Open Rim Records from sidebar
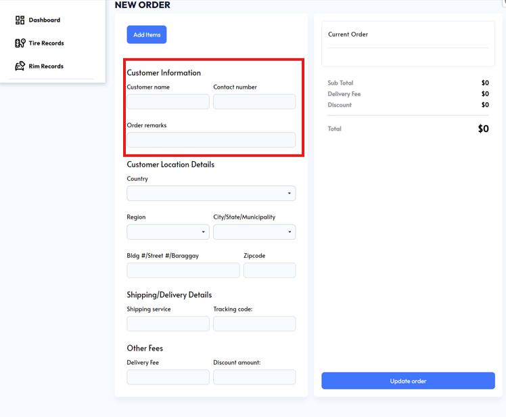The height and width of the screenshot is (417, 506). 46,66
